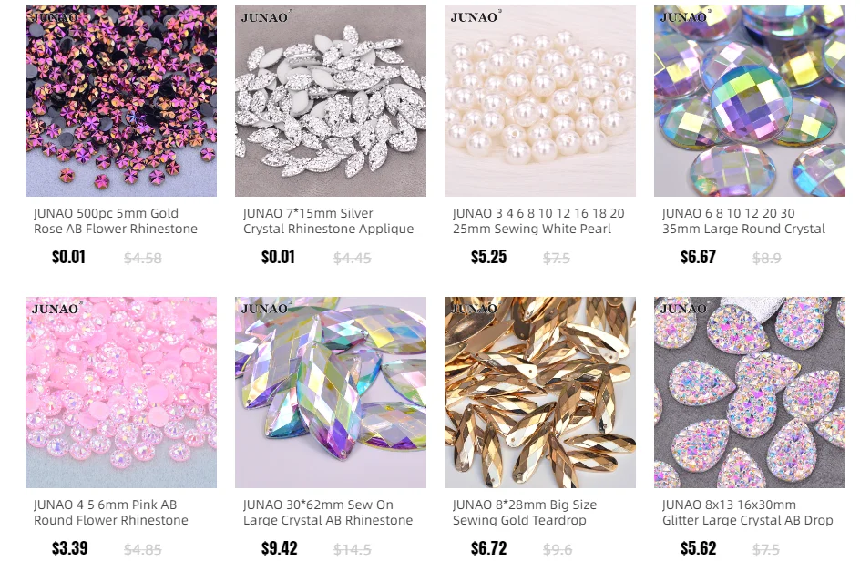View the 30*62mm Sew On Crystal AB image
This screenshot has width=860, height=582.
(330, 393)
